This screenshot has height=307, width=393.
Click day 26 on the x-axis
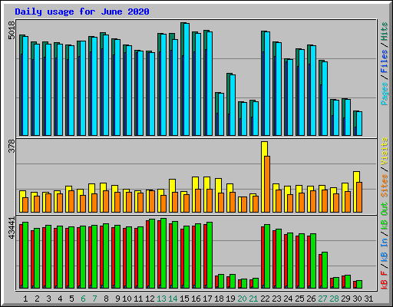(x=311, y=299)
